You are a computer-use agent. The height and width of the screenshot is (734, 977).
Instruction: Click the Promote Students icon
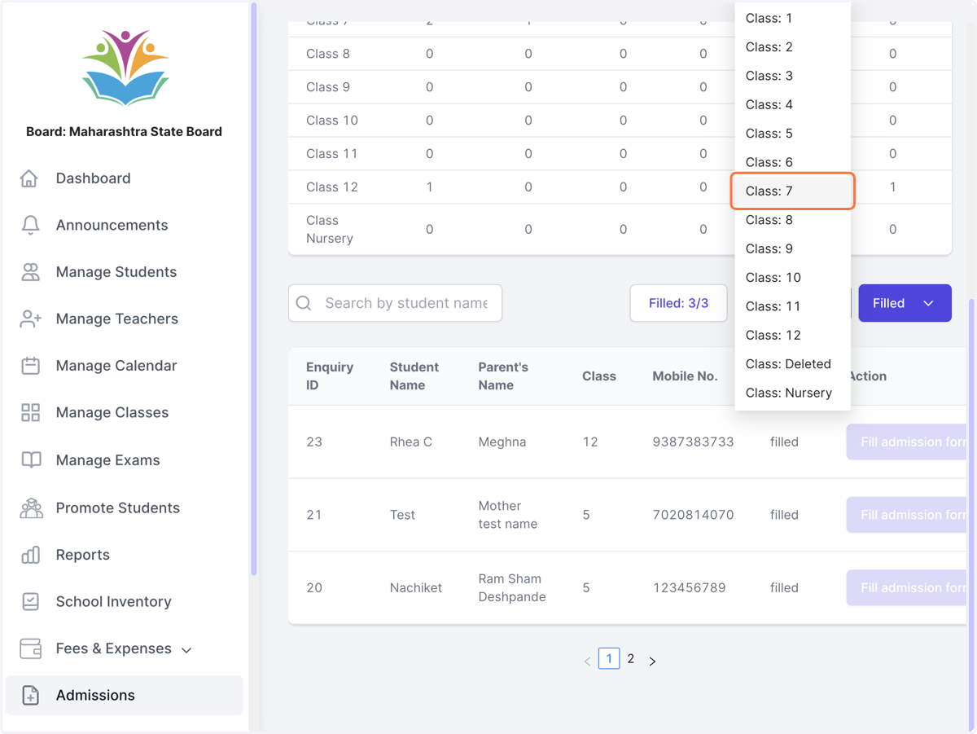pyautogui.click(x=31, y=508)
